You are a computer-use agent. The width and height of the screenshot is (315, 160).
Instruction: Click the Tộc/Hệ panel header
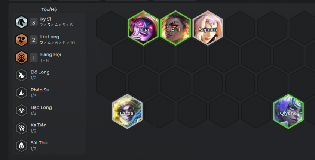(x=49, y=10)
